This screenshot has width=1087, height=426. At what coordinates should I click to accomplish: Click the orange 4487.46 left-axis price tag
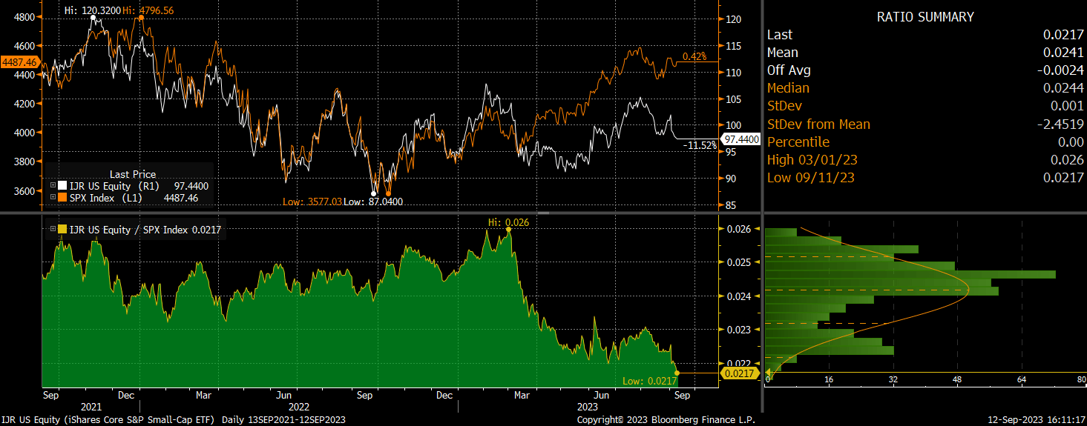click(20, 62)
